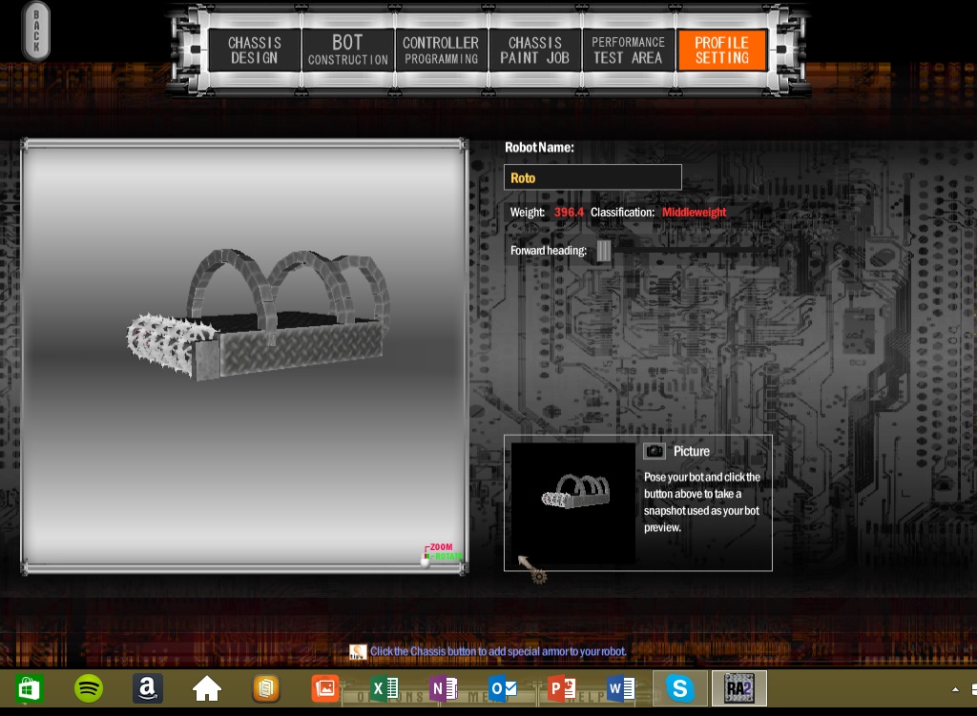This screenshot has height=716, width=977.
Task: Open Spotify from the taskbar
Action: click(89, 688)
